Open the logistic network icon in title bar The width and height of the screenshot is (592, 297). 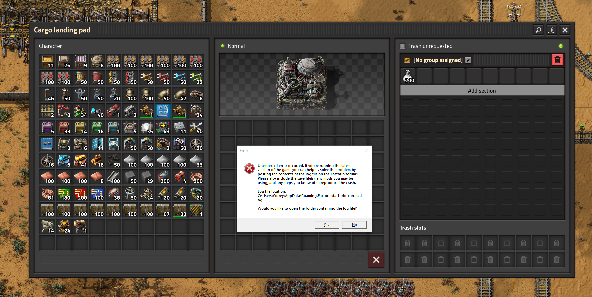pyautogui.click(x=552, y=30)
